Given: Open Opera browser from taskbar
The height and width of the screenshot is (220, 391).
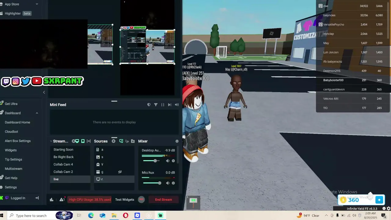Looking at the screenshot, I should click(x=126, y=215).
